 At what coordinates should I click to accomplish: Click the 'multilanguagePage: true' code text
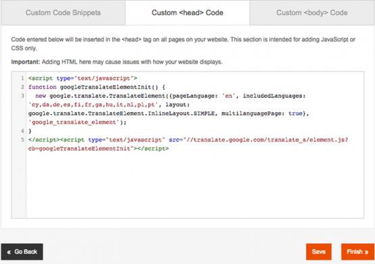click(262, 113)
